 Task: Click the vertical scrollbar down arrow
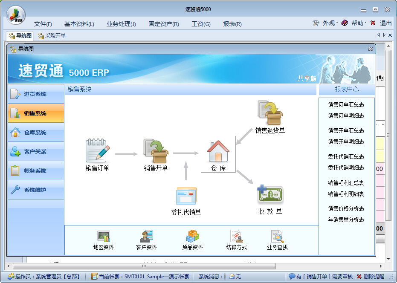coord(388,259)
